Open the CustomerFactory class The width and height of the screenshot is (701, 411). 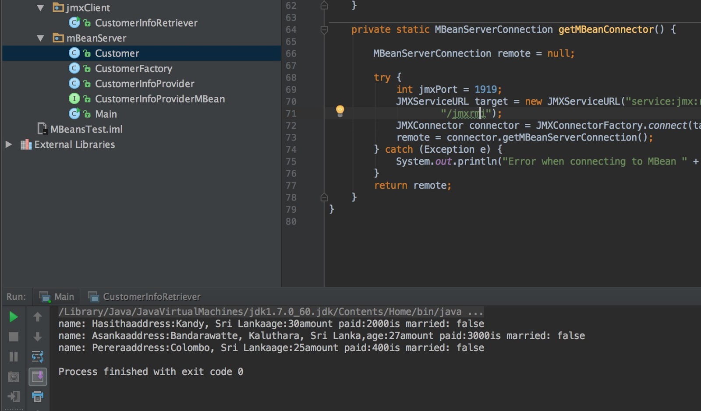pos(134,68)
